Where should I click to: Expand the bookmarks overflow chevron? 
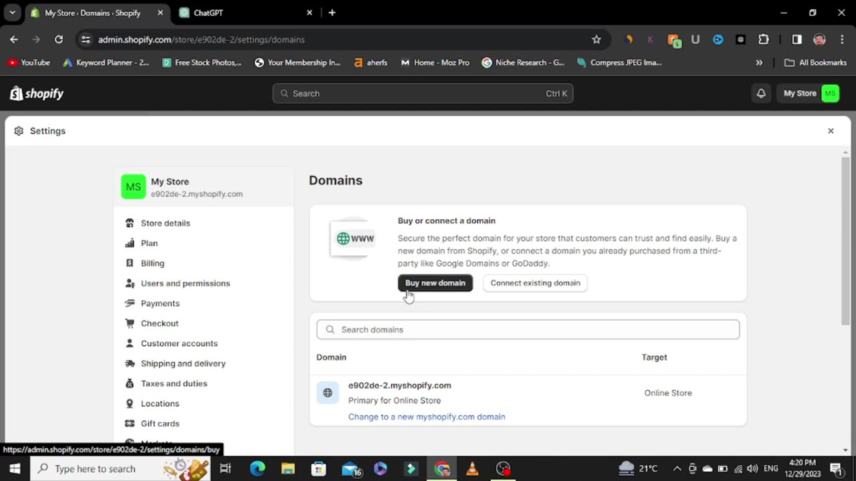click(x=759, y=63)
